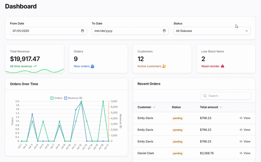Click the calendar icon in To Date field
The height and width of the screenshot is (162, 261).
pos(164,31)
